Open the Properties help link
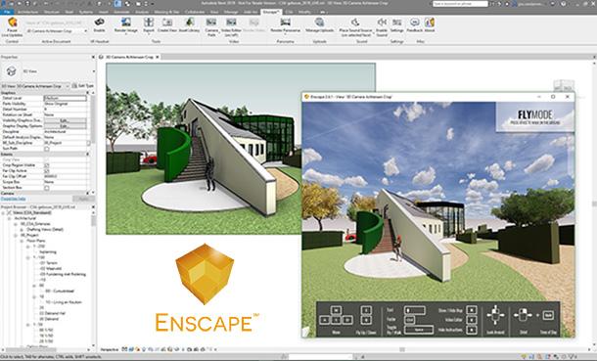 click(13, 199)
